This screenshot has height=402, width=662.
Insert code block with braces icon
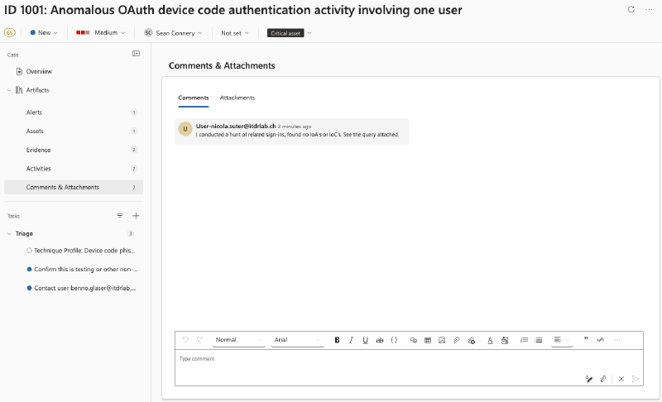pos(394,340)
